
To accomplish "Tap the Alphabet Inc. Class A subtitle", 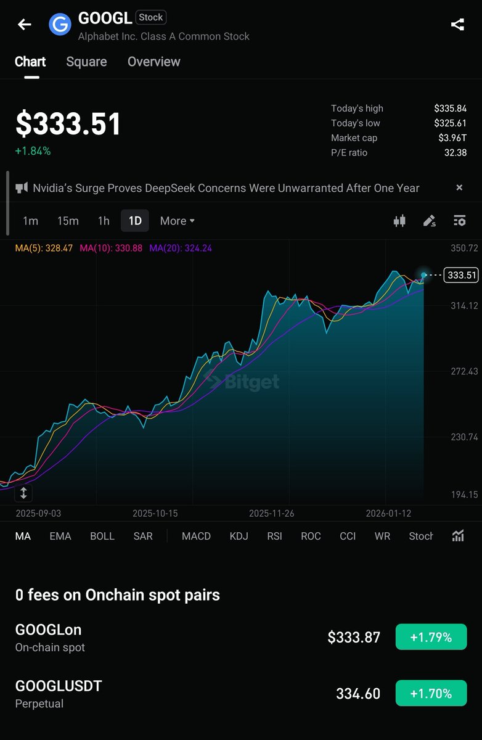I will point(164,36).
